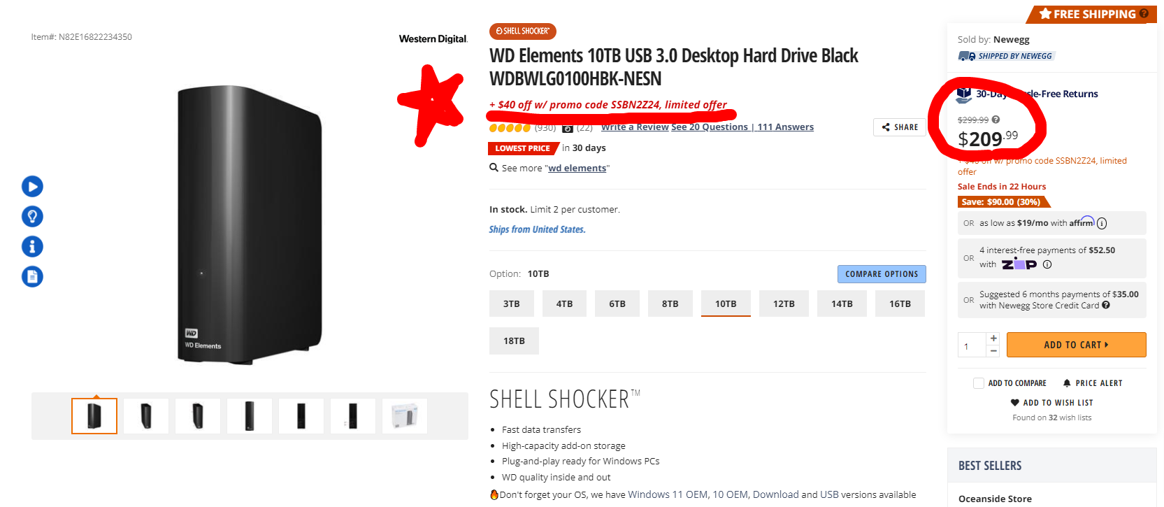Open the document specs icon
The image size is (1164, 507).
pos(32,277)
